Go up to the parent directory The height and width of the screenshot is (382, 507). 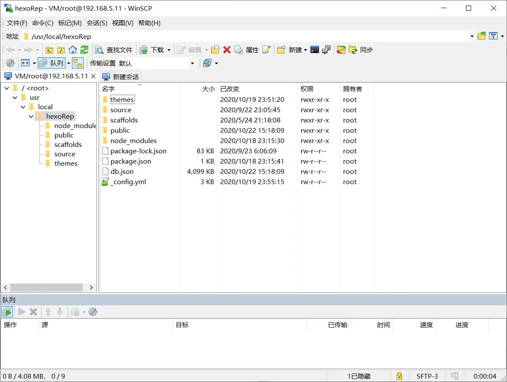pyautogui.click(x=49, y=50)
